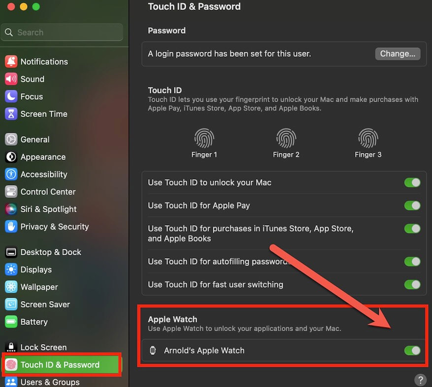Disable Arnold's Apple Watch unlock toggle
This screenshot has width=432, height=387.
click(412, 350)
